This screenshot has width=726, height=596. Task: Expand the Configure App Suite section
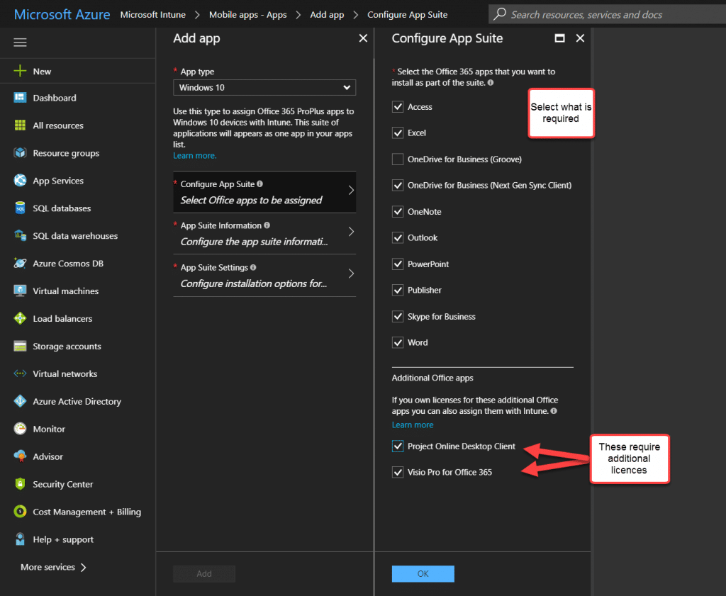(x=264, y=191)
